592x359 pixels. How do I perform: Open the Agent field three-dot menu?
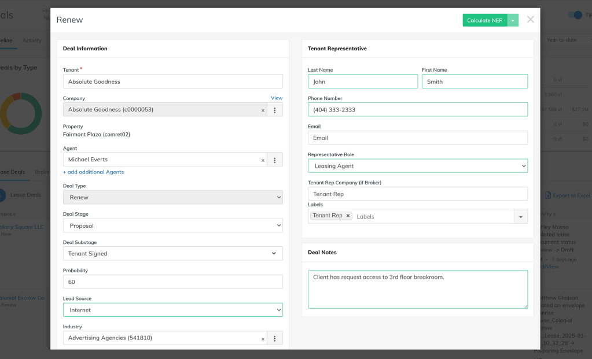[274, 160]
